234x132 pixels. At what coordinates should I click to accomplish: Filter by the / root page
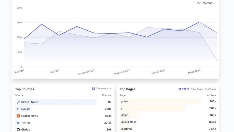point(122,108)
